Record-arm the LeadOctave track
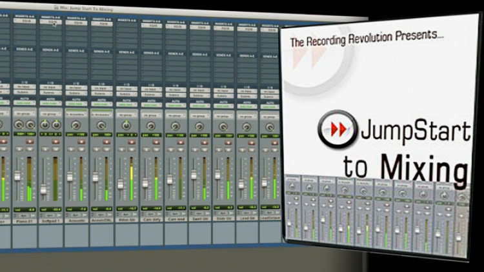 274,143
